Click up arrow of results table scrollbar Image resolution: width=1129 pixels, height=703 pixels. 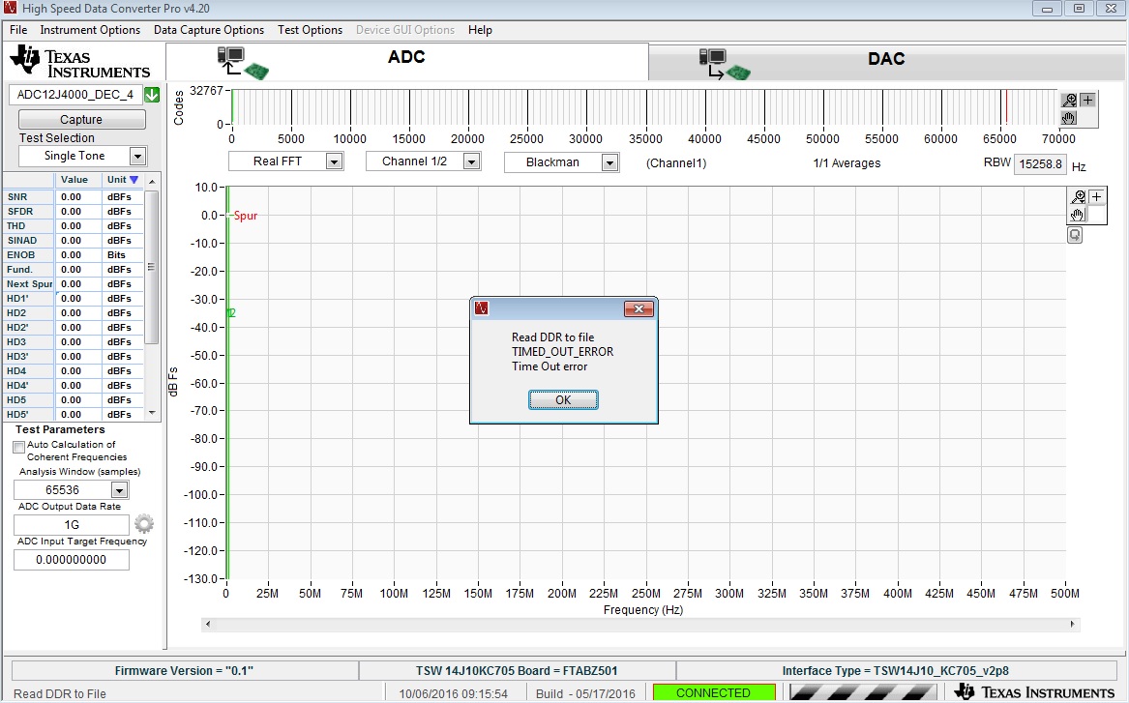click(x=151, y=182)
